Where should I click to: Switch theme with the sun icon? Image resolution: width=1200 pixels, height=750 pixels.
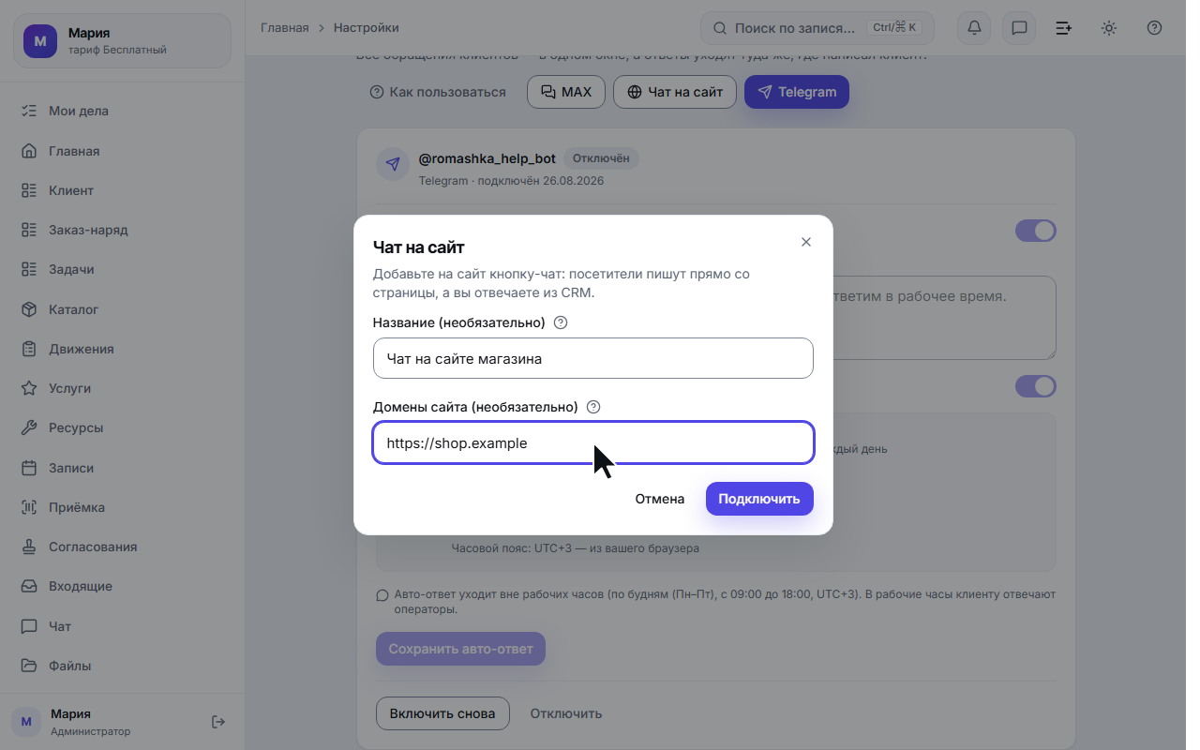click(x=1109, y=28)
